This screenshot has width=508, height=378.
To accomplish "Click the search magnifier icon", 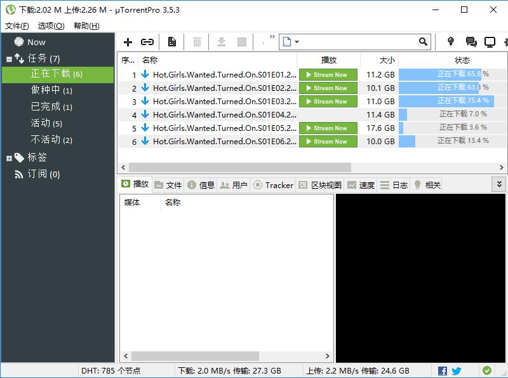I will pos(423,41).
